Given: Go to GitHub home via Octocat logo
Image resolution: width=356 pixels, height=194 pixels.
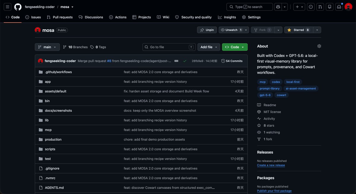Looking at the screenshot, I should point(18,7).
